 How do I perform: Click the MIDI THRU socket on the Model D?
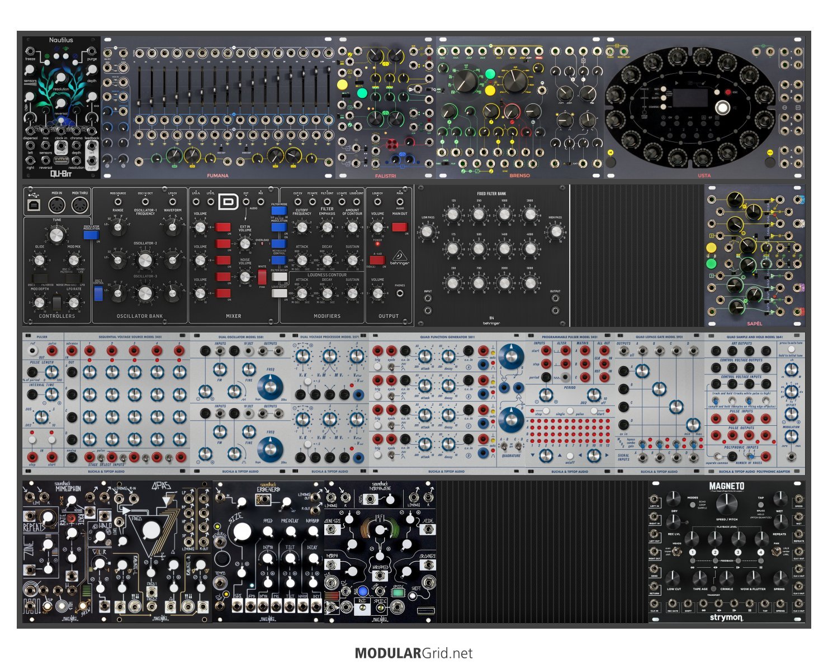80,206
